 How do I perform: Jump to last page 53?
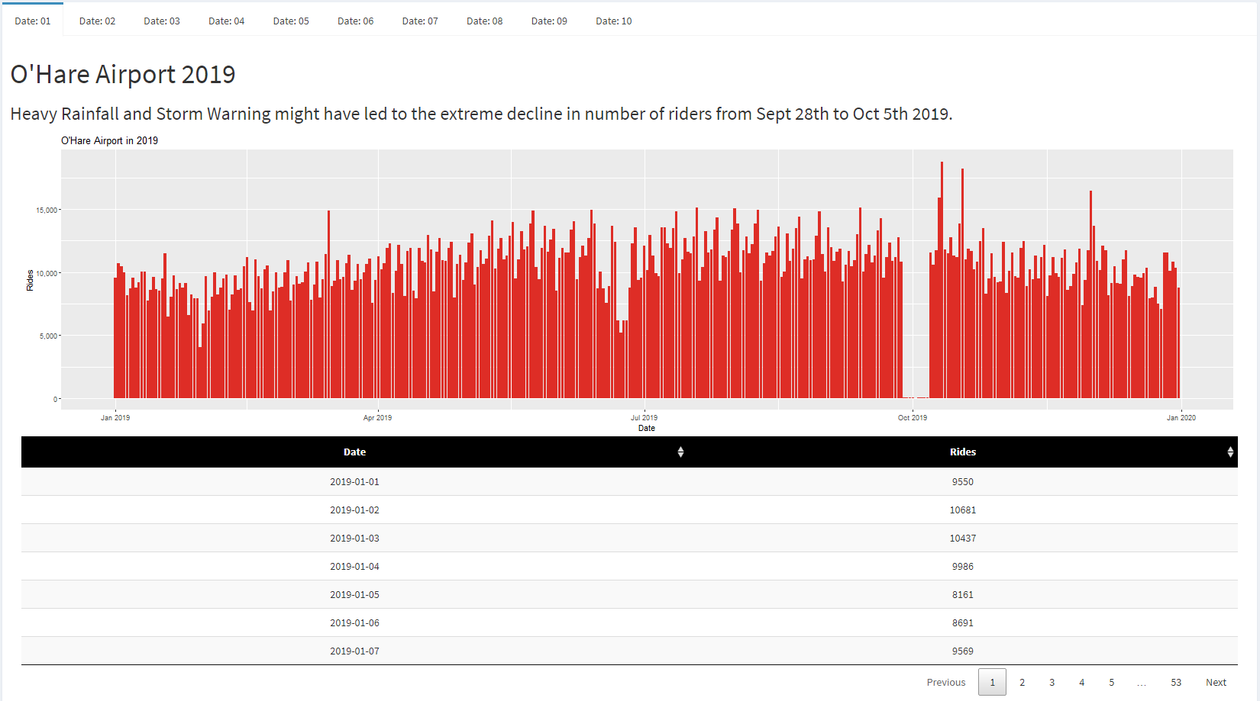(1176, 682)
